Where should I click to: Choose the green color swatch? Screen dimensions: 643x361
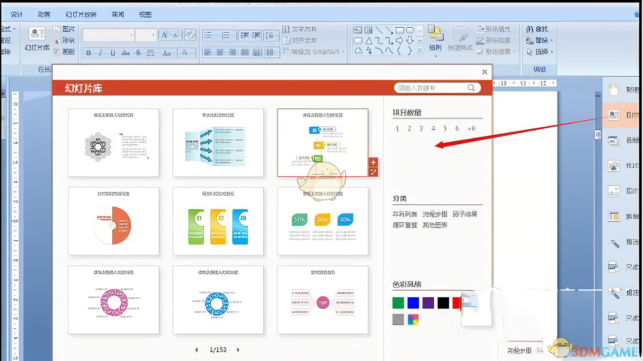(x=398, y=303)
